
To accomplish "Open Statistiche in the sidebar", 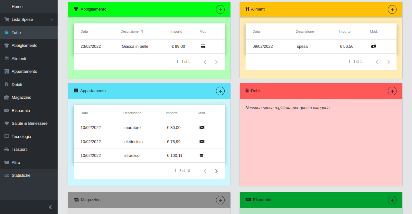I will coord(29,175).
